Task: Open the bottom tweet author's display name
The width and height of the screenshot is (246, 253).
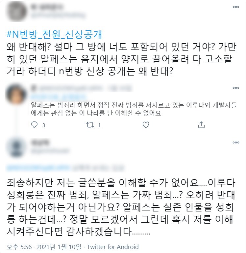Action: (x=40, y=142)
